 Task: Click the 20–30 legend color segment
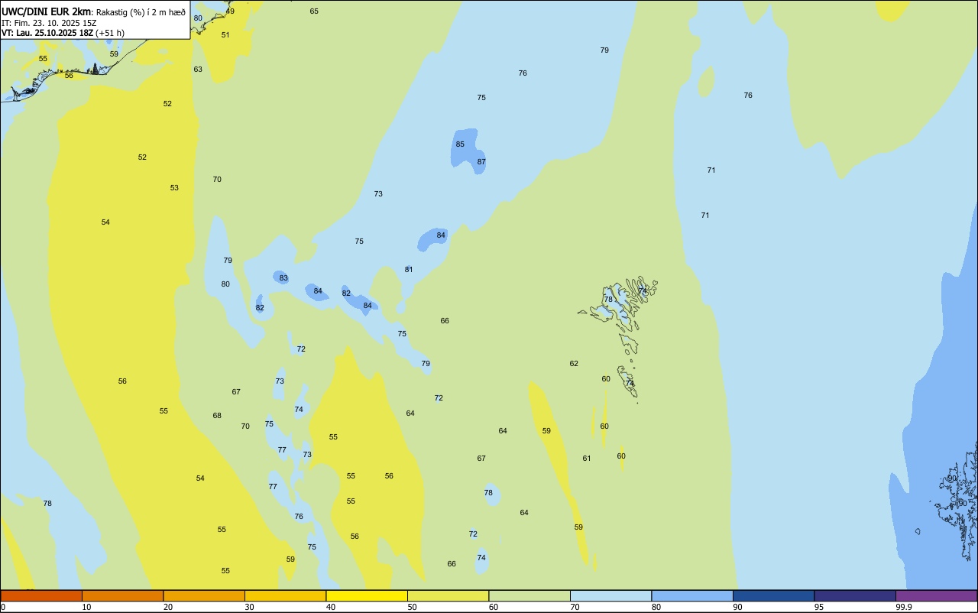click(x=204, y=595)
